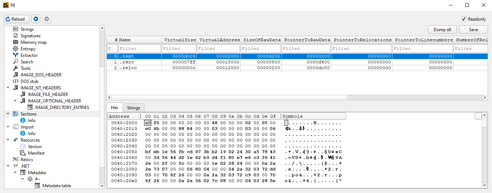Select the .rsrc section row
The image size is (492, 193).
coord(297,62)
